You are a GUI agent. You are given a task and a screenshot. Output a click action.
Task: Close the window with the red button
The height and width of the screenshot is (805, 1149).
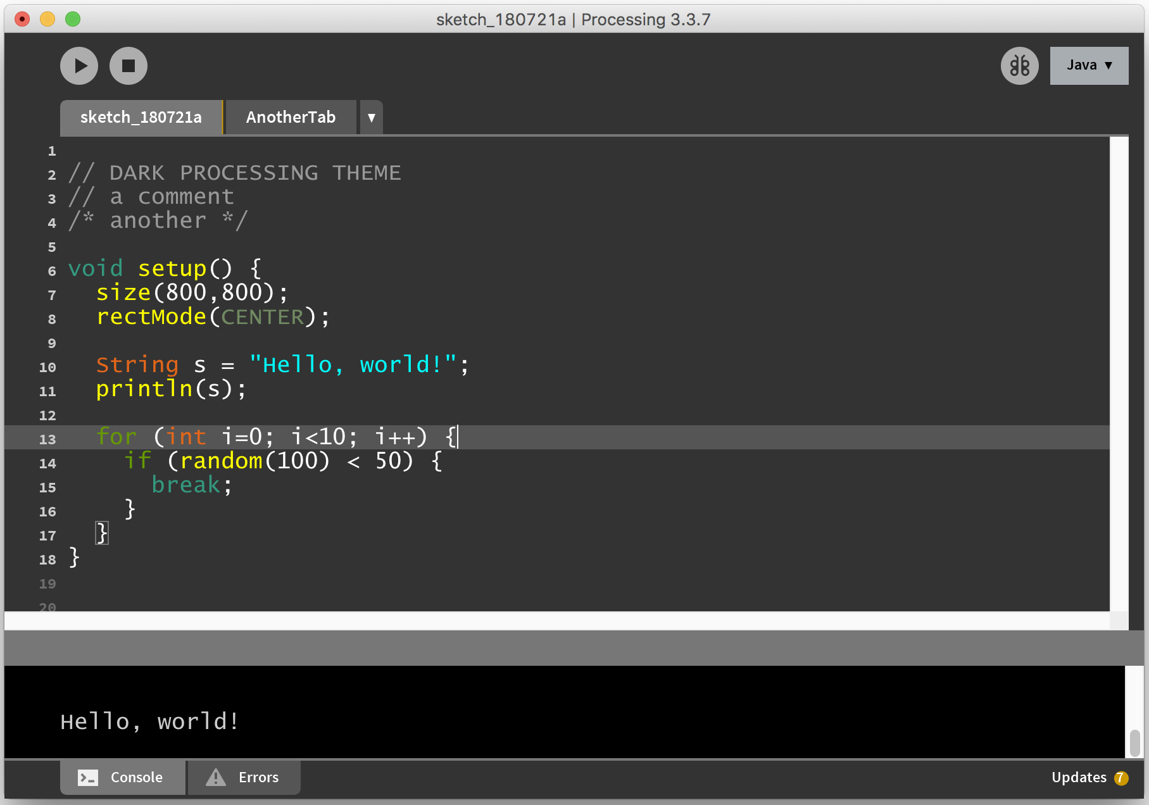22,19
